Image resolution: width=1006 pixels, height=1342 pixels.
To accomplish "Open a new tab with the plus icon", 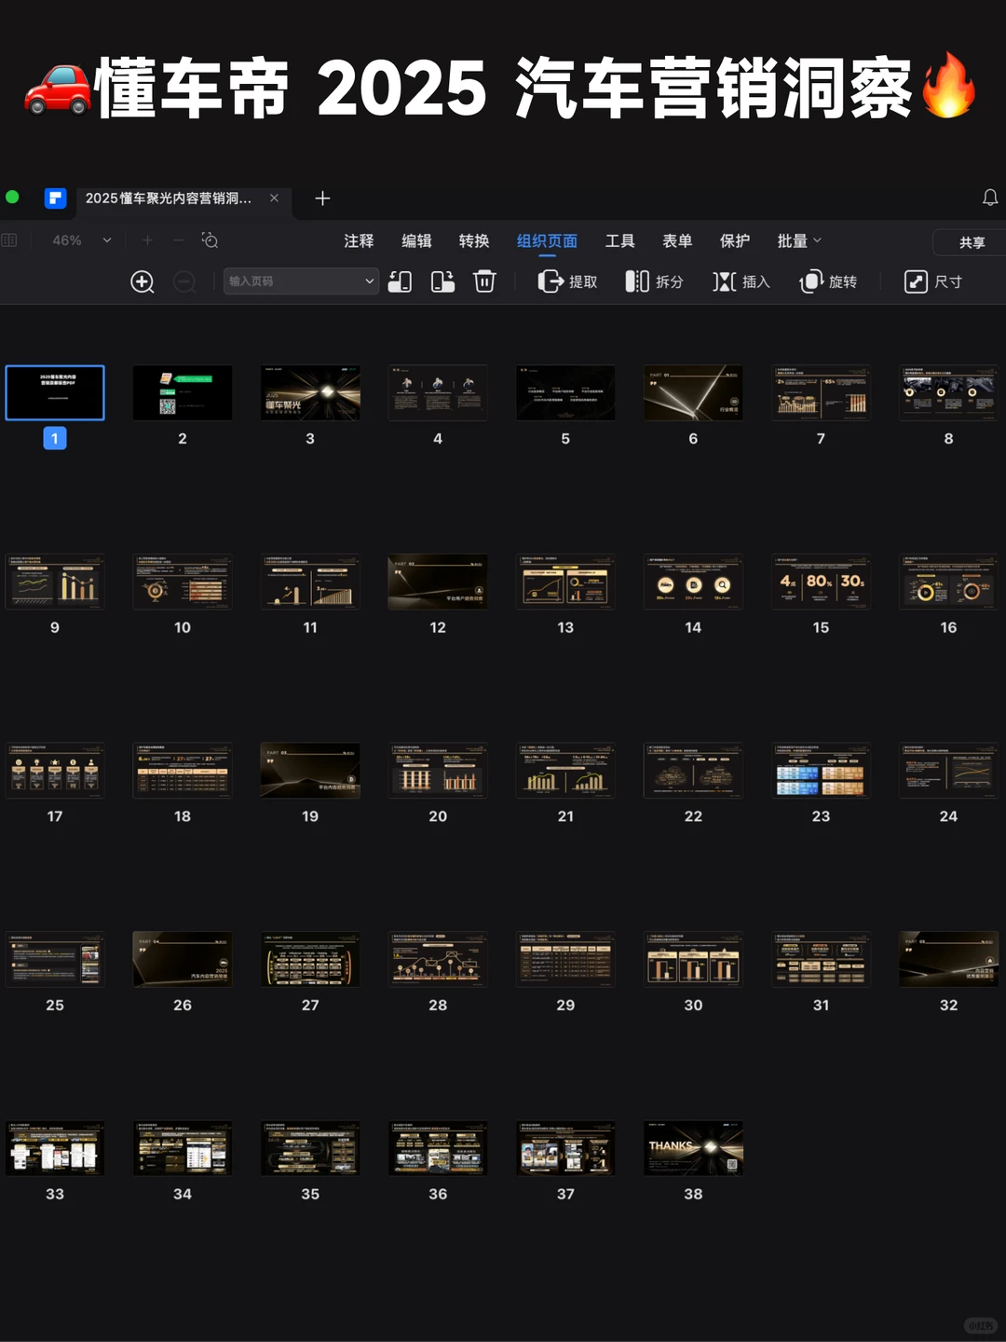I will coord(322,199).
